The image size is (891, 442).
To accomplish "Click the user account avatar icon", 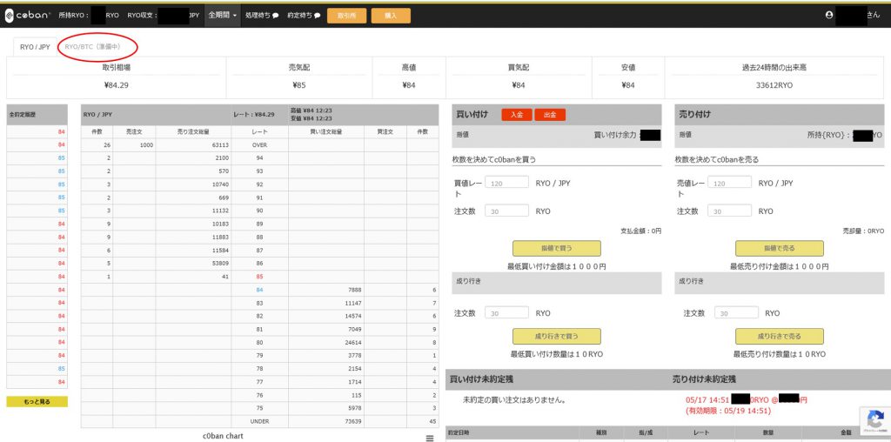I will click(828, 15).
